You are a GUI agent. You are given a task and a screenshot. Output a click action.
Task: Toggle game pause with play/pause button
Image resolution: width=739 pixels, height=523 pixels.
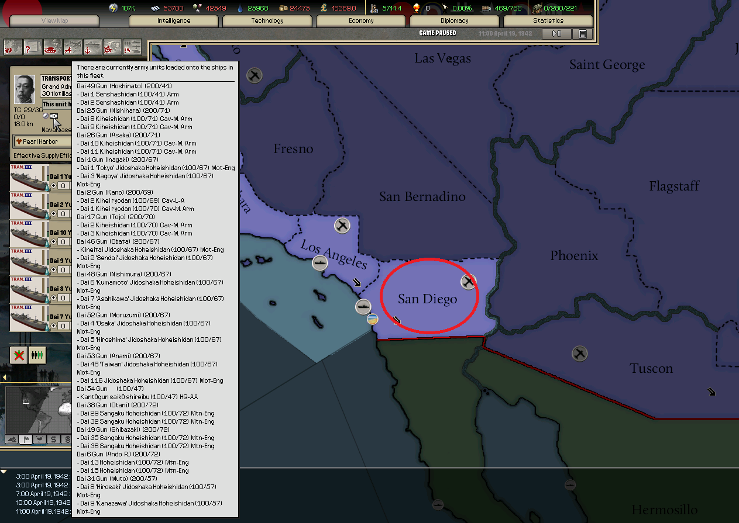[556, 34]
